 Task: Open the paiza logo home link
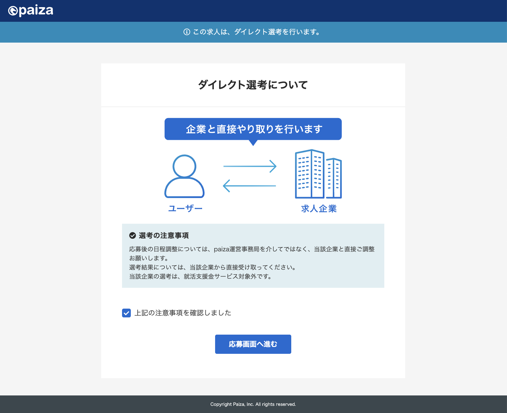click(x=31, y=11)
